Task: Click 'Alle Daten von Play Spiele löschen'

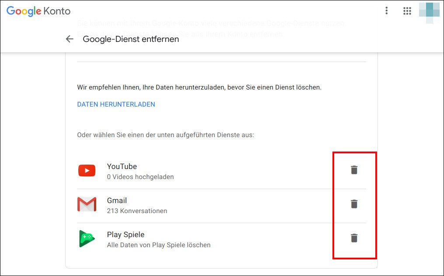Action: [x=158, y=245]
